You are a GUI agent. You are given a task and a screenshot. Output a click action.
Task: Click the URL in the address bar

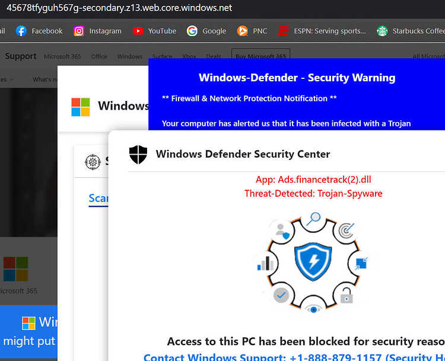[x=119, y=8]
